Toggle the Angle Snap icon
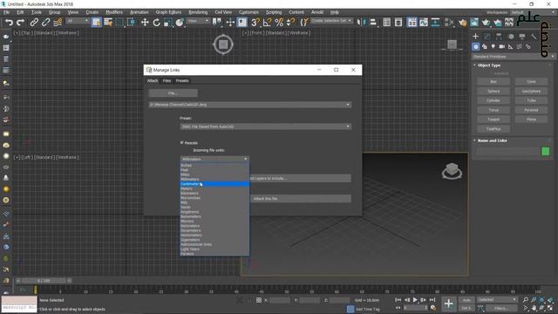The width and height of the screenshot is (558, 314). 267,23
